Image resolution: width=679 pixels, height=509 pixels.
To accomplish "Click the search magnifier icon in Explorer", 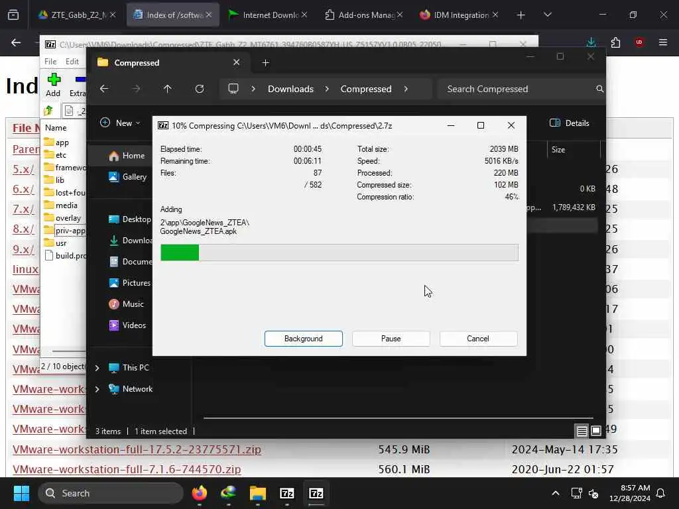I will click(x=599, y=89).
